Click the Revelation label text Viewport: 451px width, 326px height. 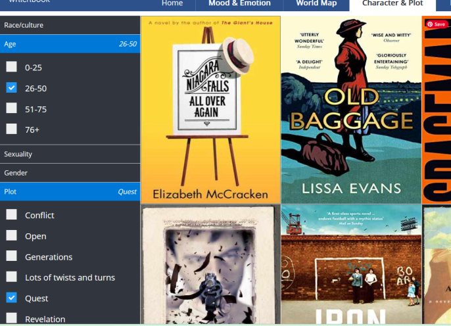tap(45, 319)
